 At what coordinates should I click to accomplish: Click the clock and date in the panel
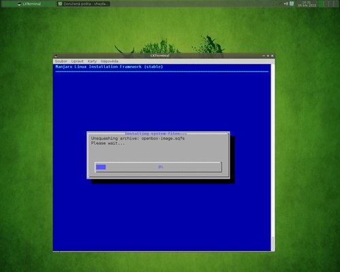pyautogui.click(x=307, y=4)
